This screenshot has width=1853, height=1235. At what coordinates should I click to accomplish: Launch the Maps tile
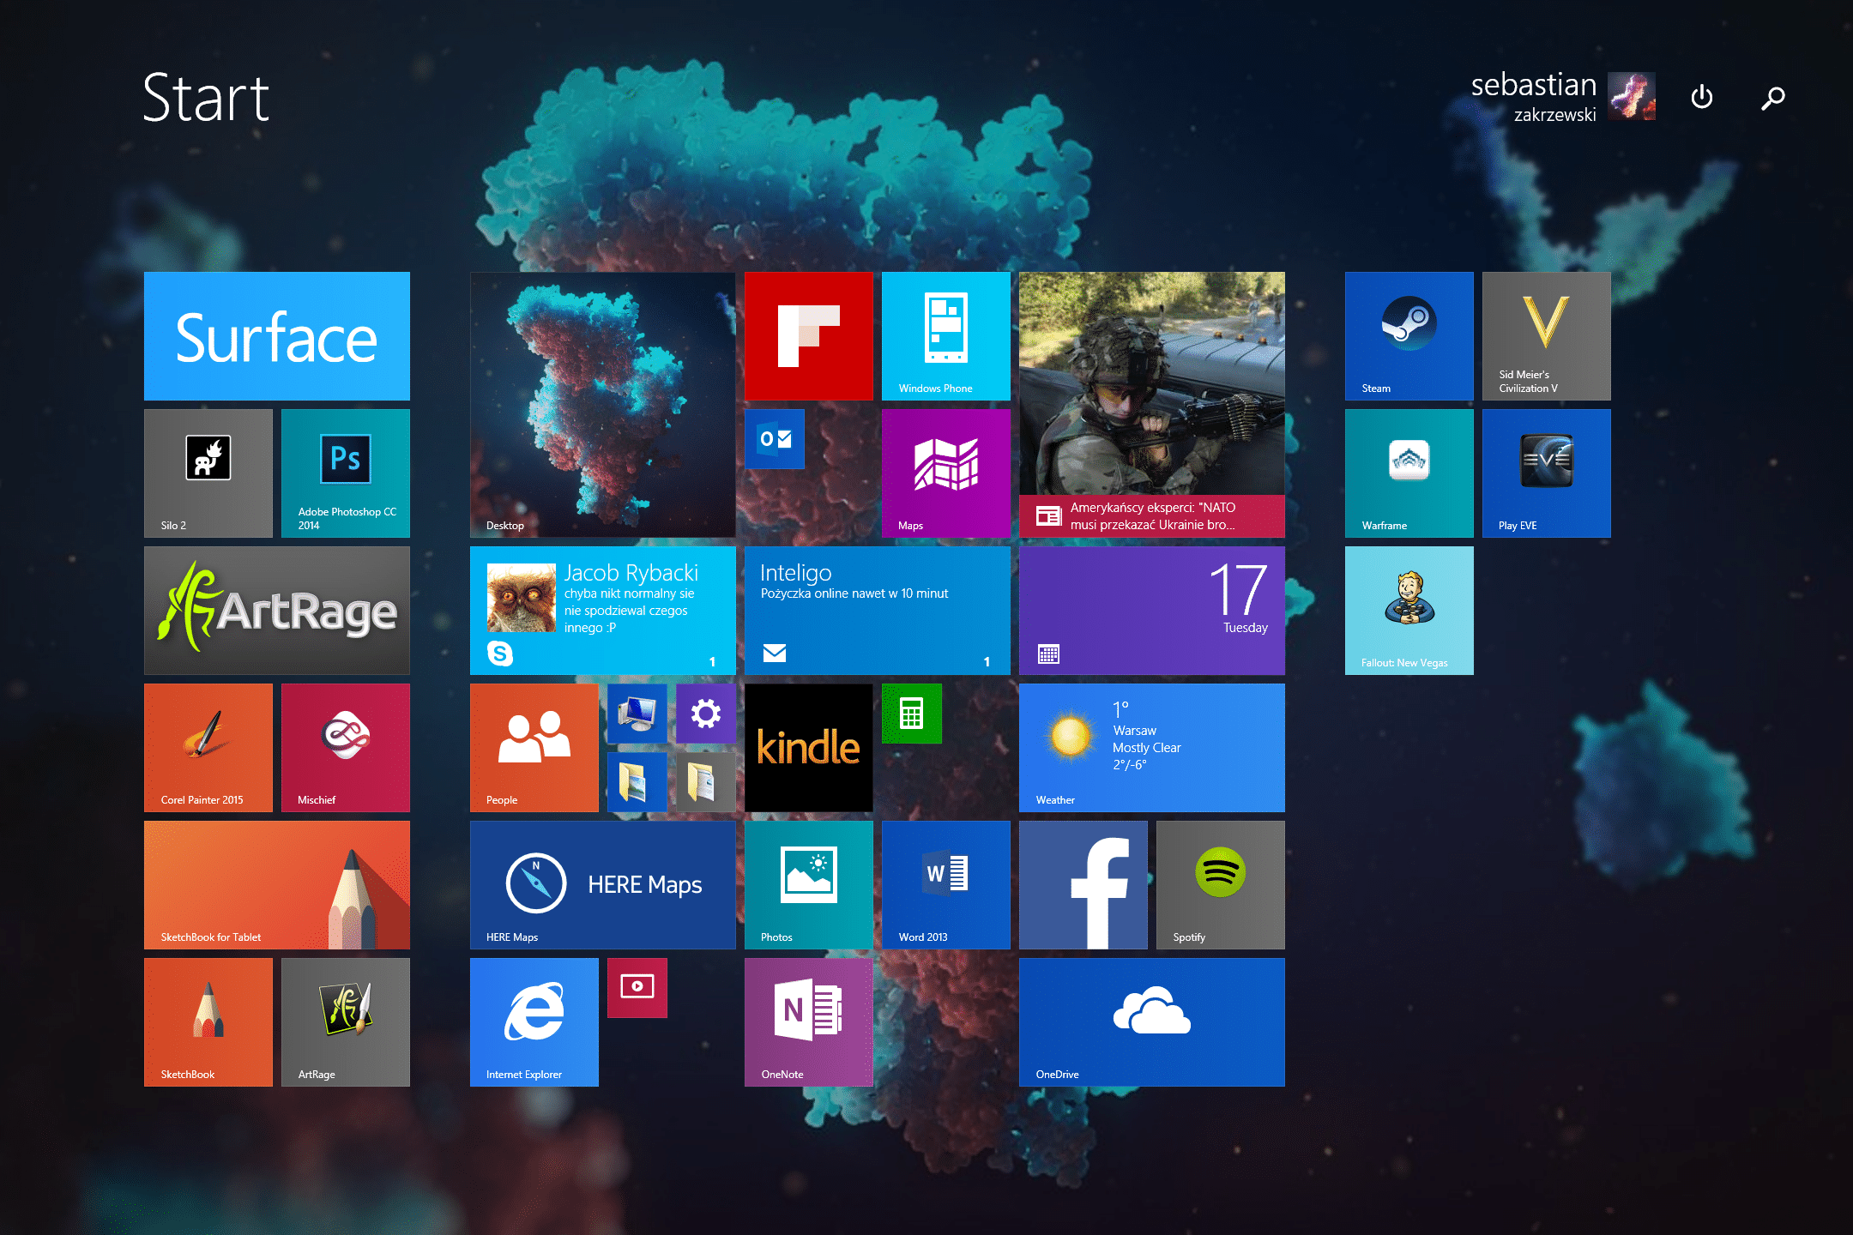pyautogui.click(x=946, y=473)
